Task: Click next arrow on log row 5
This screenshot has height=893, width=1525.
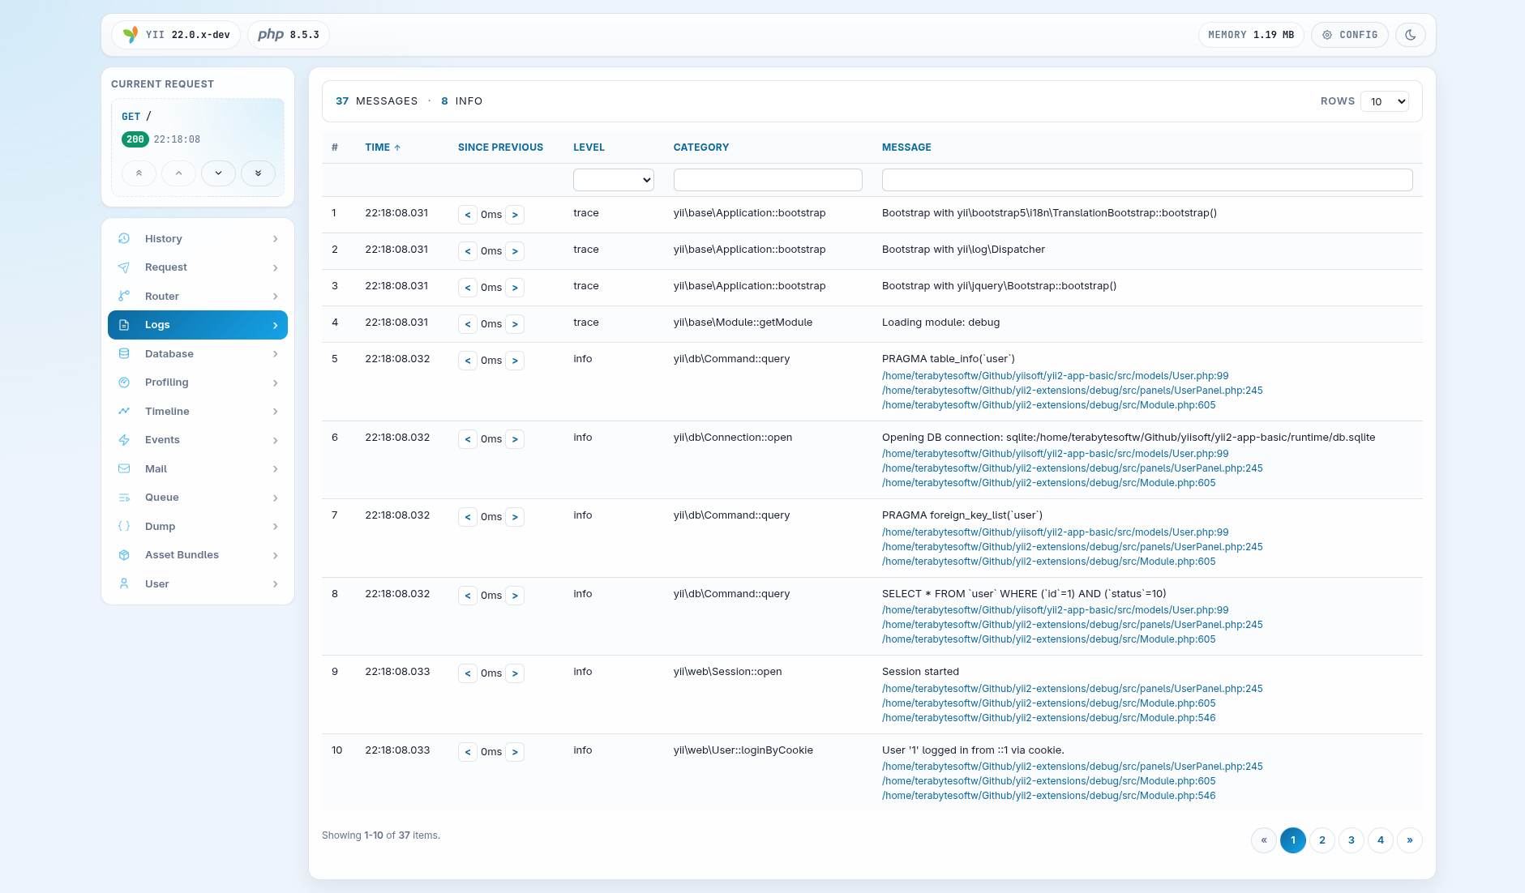Action: point(515,361)
